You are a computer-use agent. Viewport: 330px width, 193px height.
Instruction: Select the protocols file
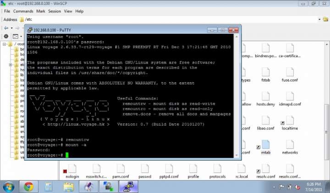pyautogui.click(x=217, y=172)
